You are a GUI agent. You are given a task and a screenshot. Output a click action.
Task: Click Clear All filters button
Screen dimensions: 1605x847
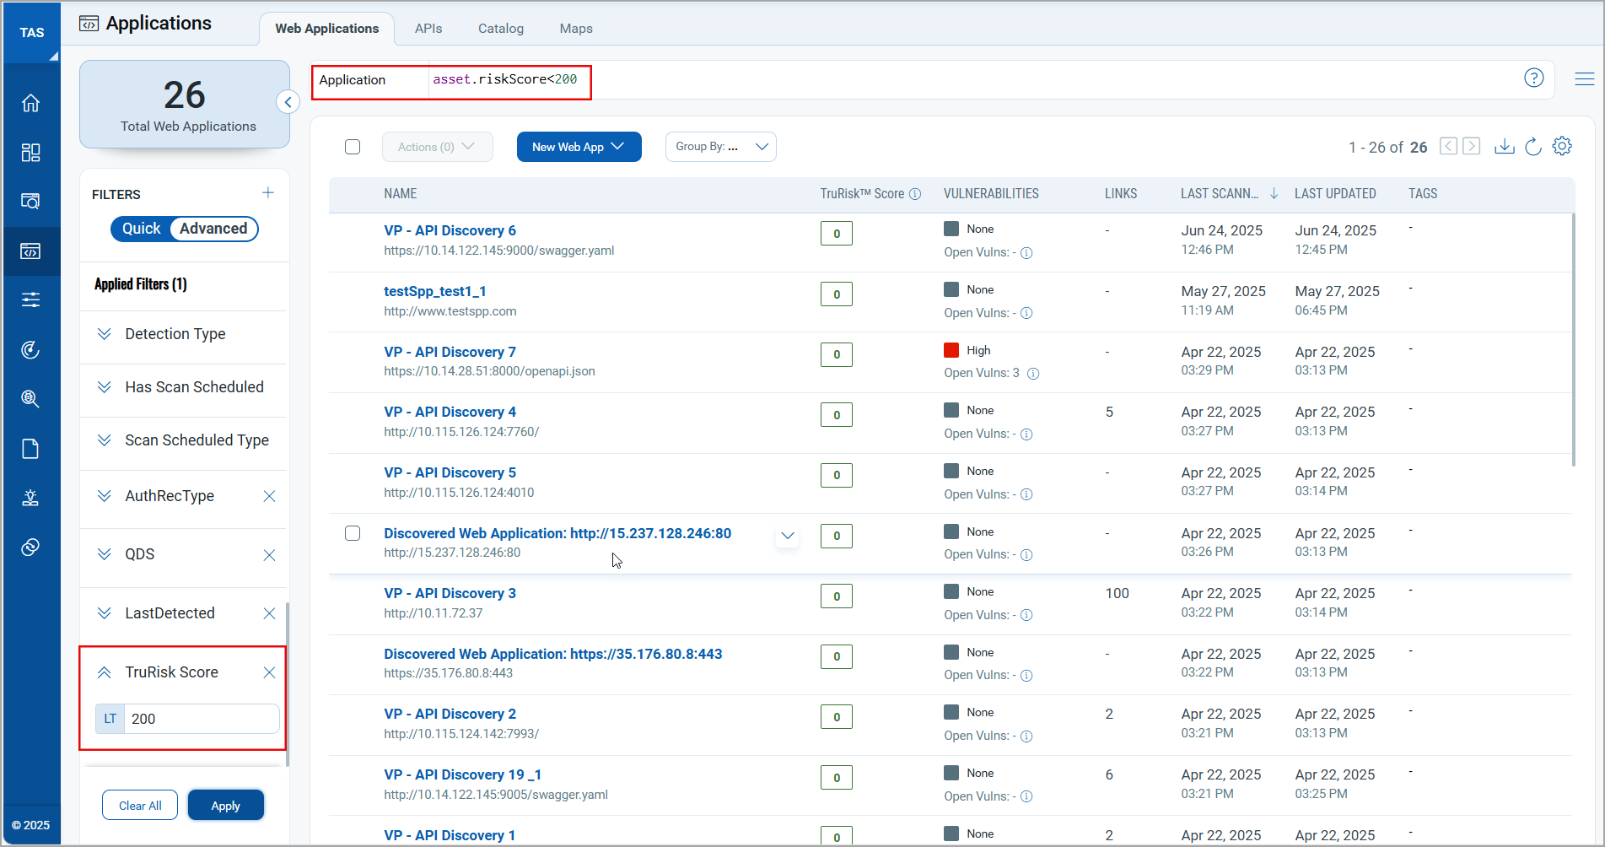click(x=140, y=806)
